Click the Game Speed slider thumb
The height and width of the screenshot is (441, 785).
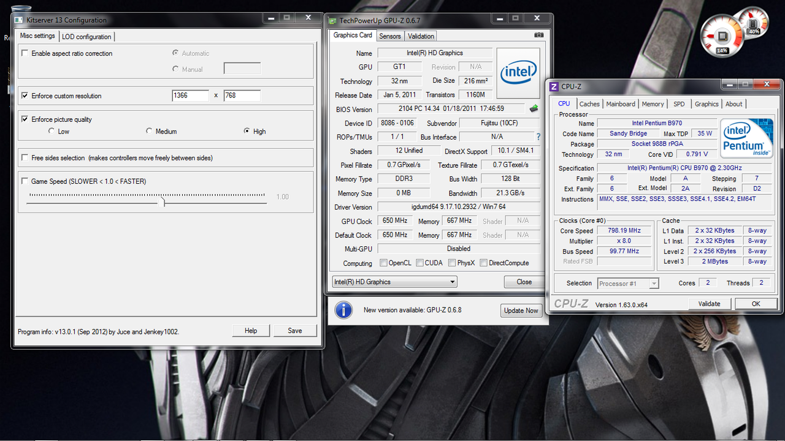click(161, 202)
